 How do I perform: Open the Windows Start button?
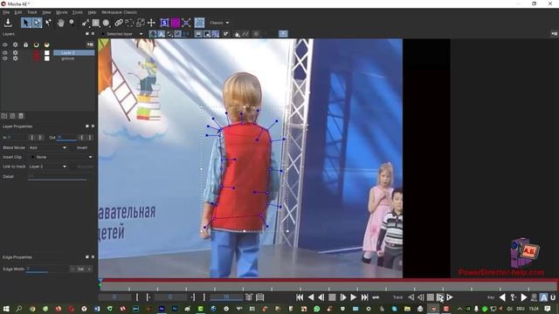click(x=6, y=309)
